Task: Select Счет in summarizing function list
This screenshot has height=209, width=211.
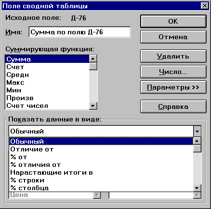Action: click(x=47, y=67)
